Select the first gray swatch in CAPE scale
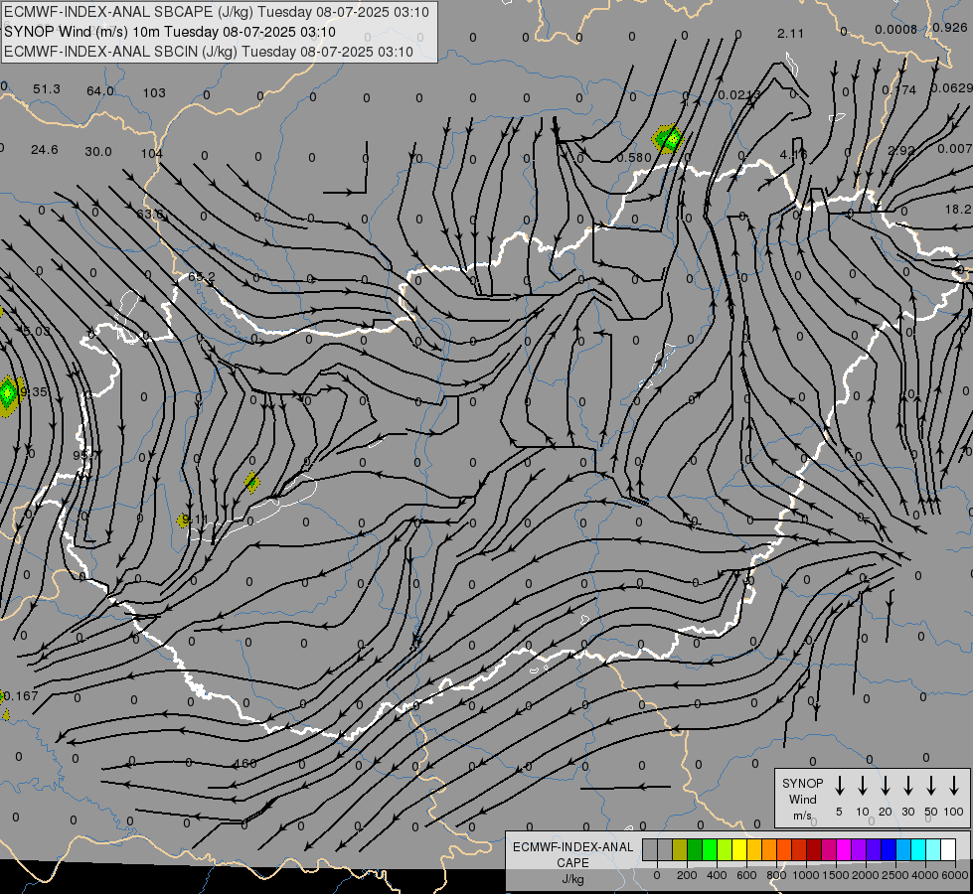This screenshot has height=894, width=973. pyautogui.click(x=650, y=849)
